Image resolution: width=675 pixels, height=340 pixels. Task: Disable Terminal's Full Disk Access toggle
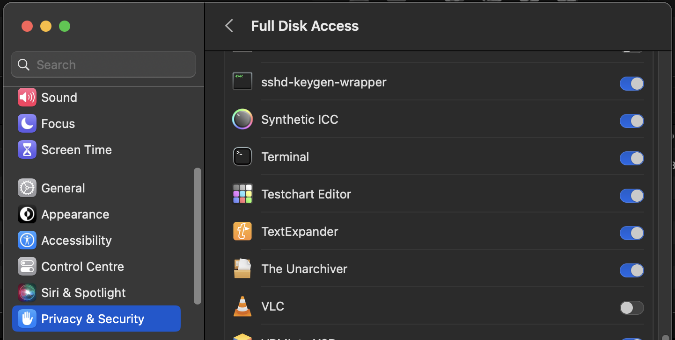coord(631,158)
